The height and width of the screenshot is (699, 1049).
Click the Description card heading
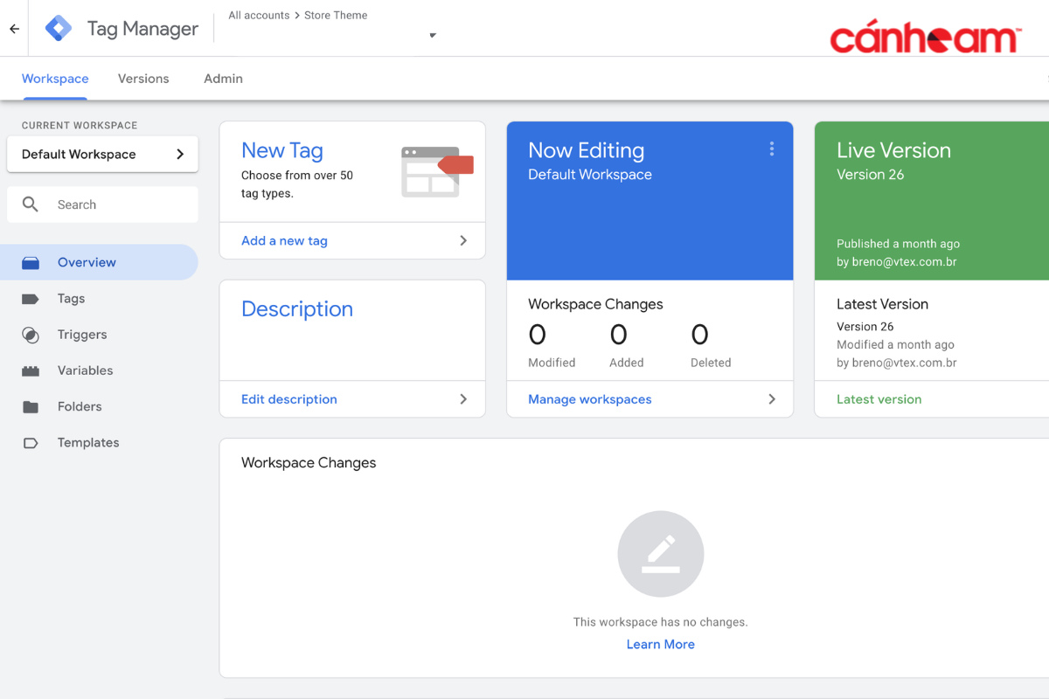tap(297, 309)
